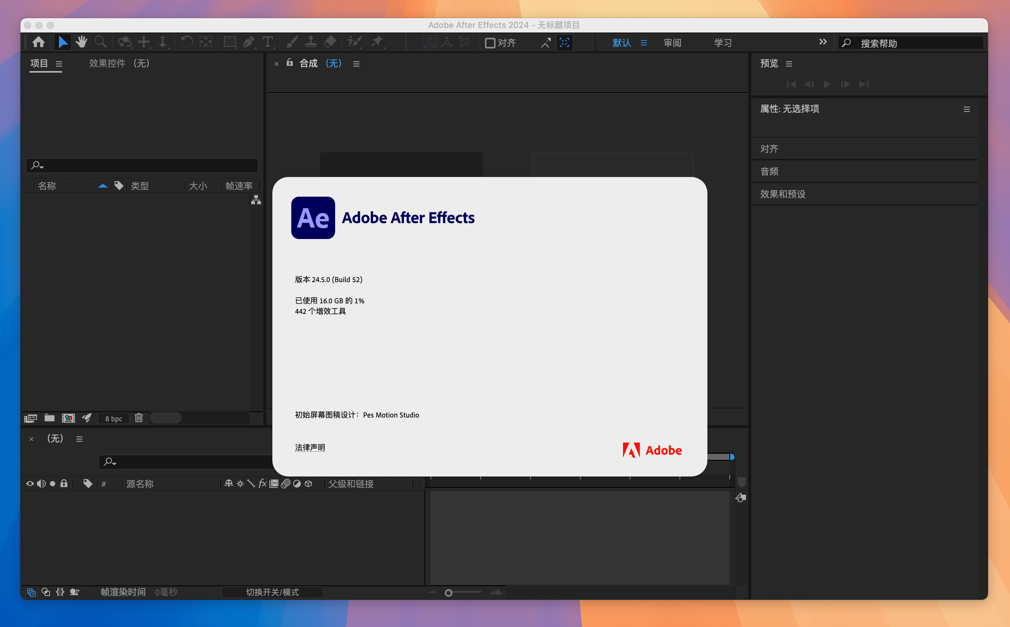Enable the 对齐 snapping checkbox
This screenshot has width=1010, height=627.
click(490, 43)
